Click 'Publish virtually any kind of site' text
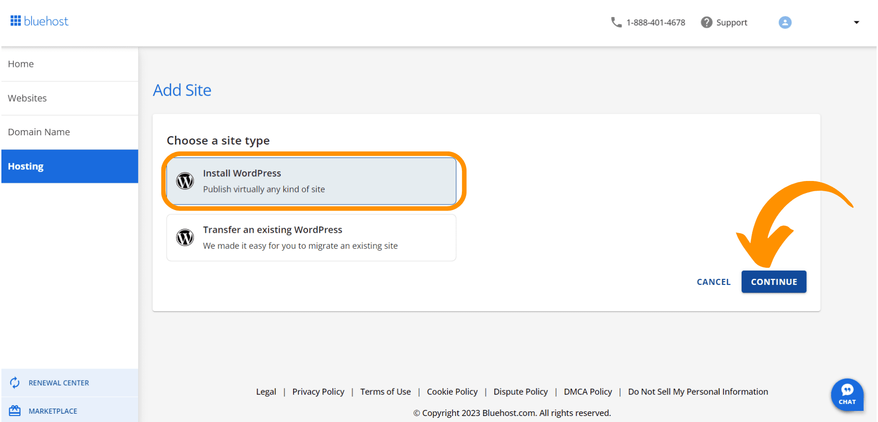The width and height of the screenshot is (878, 422). (x=264, y=189)
